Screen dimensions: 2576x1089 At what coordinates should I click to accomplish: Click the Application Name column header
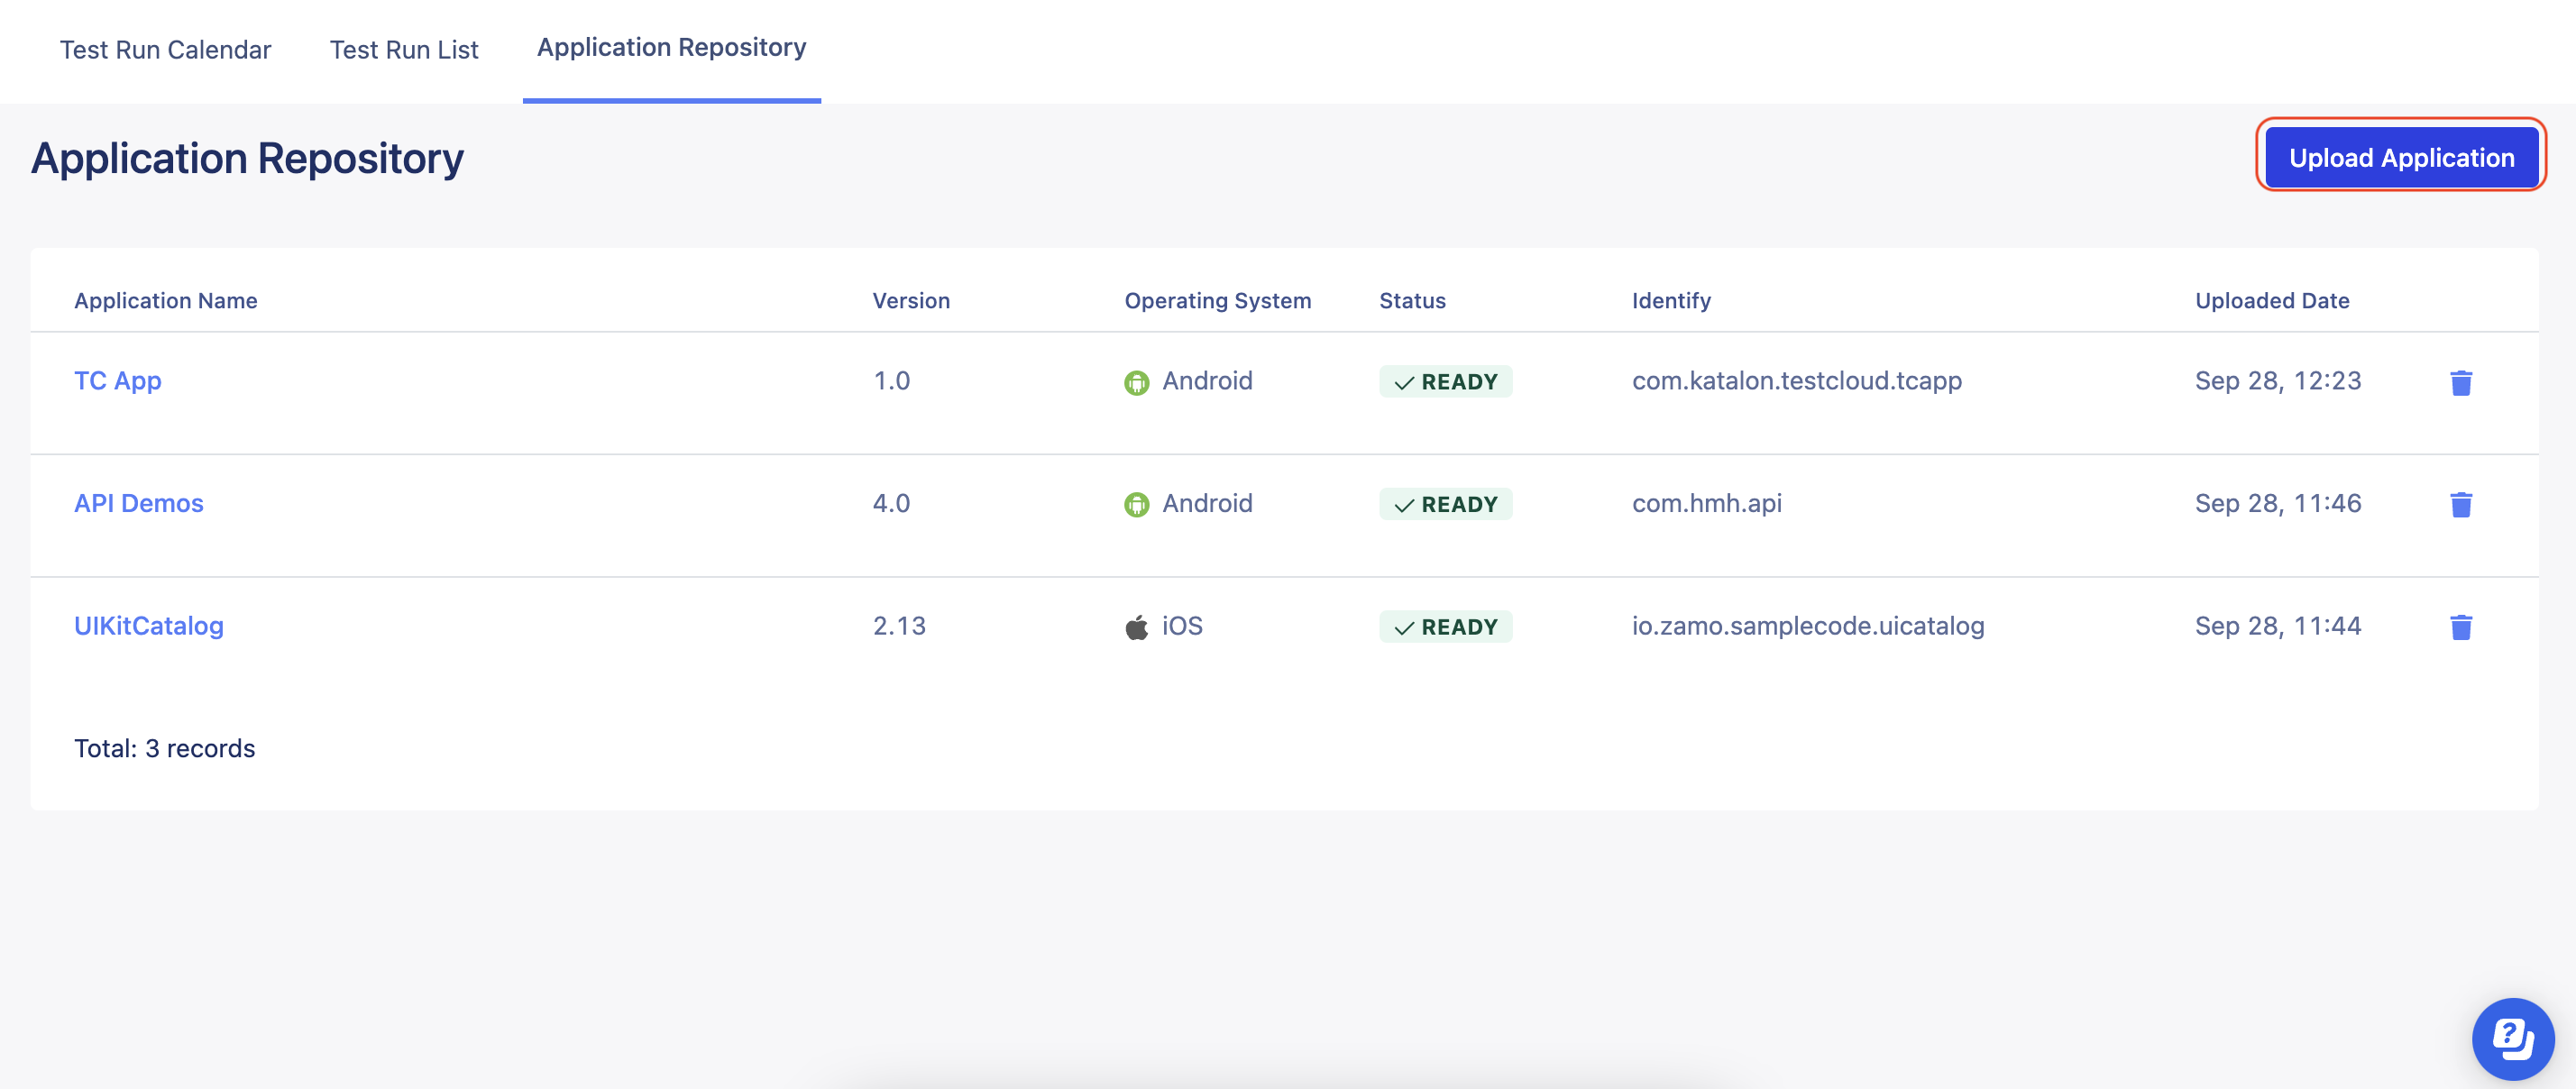(165, 300)
